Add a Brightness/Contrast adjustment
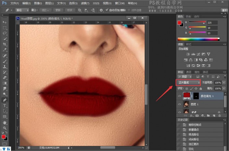The width and height of the screenshot is (229, 151). tap(188, 54)
